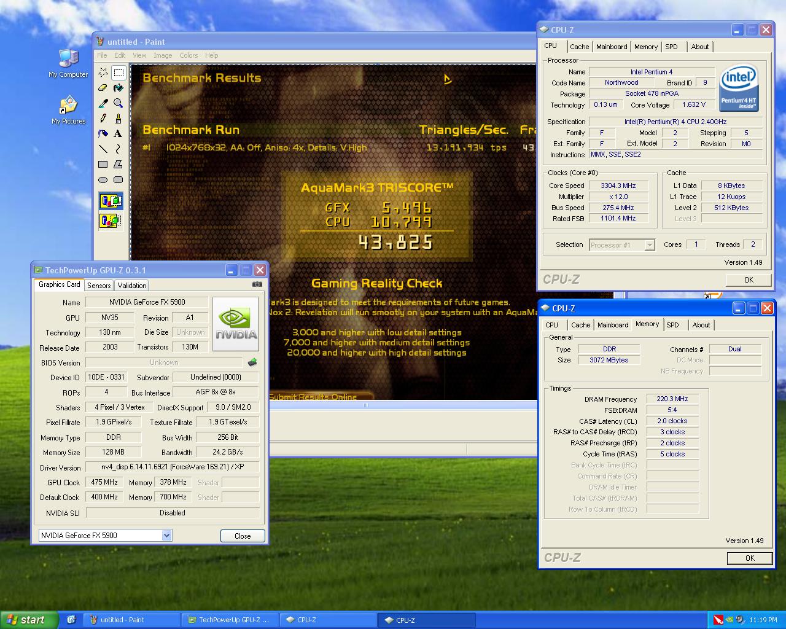Click the GPU name field NVIDIA GeForce FX 5900

tap(147, 302)
